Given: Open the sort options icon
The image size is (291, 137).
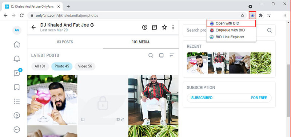Looking at the screenshot, I should (x=172, y=55).
